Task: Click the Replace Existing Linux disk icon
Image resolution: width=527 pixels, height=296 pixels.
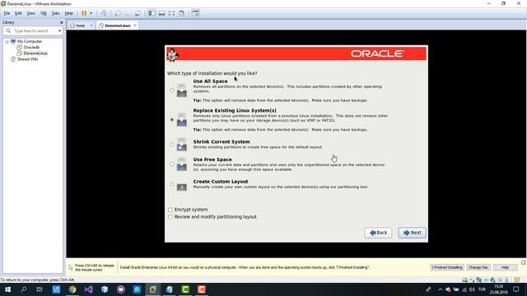Action: (x=181, y=120)
